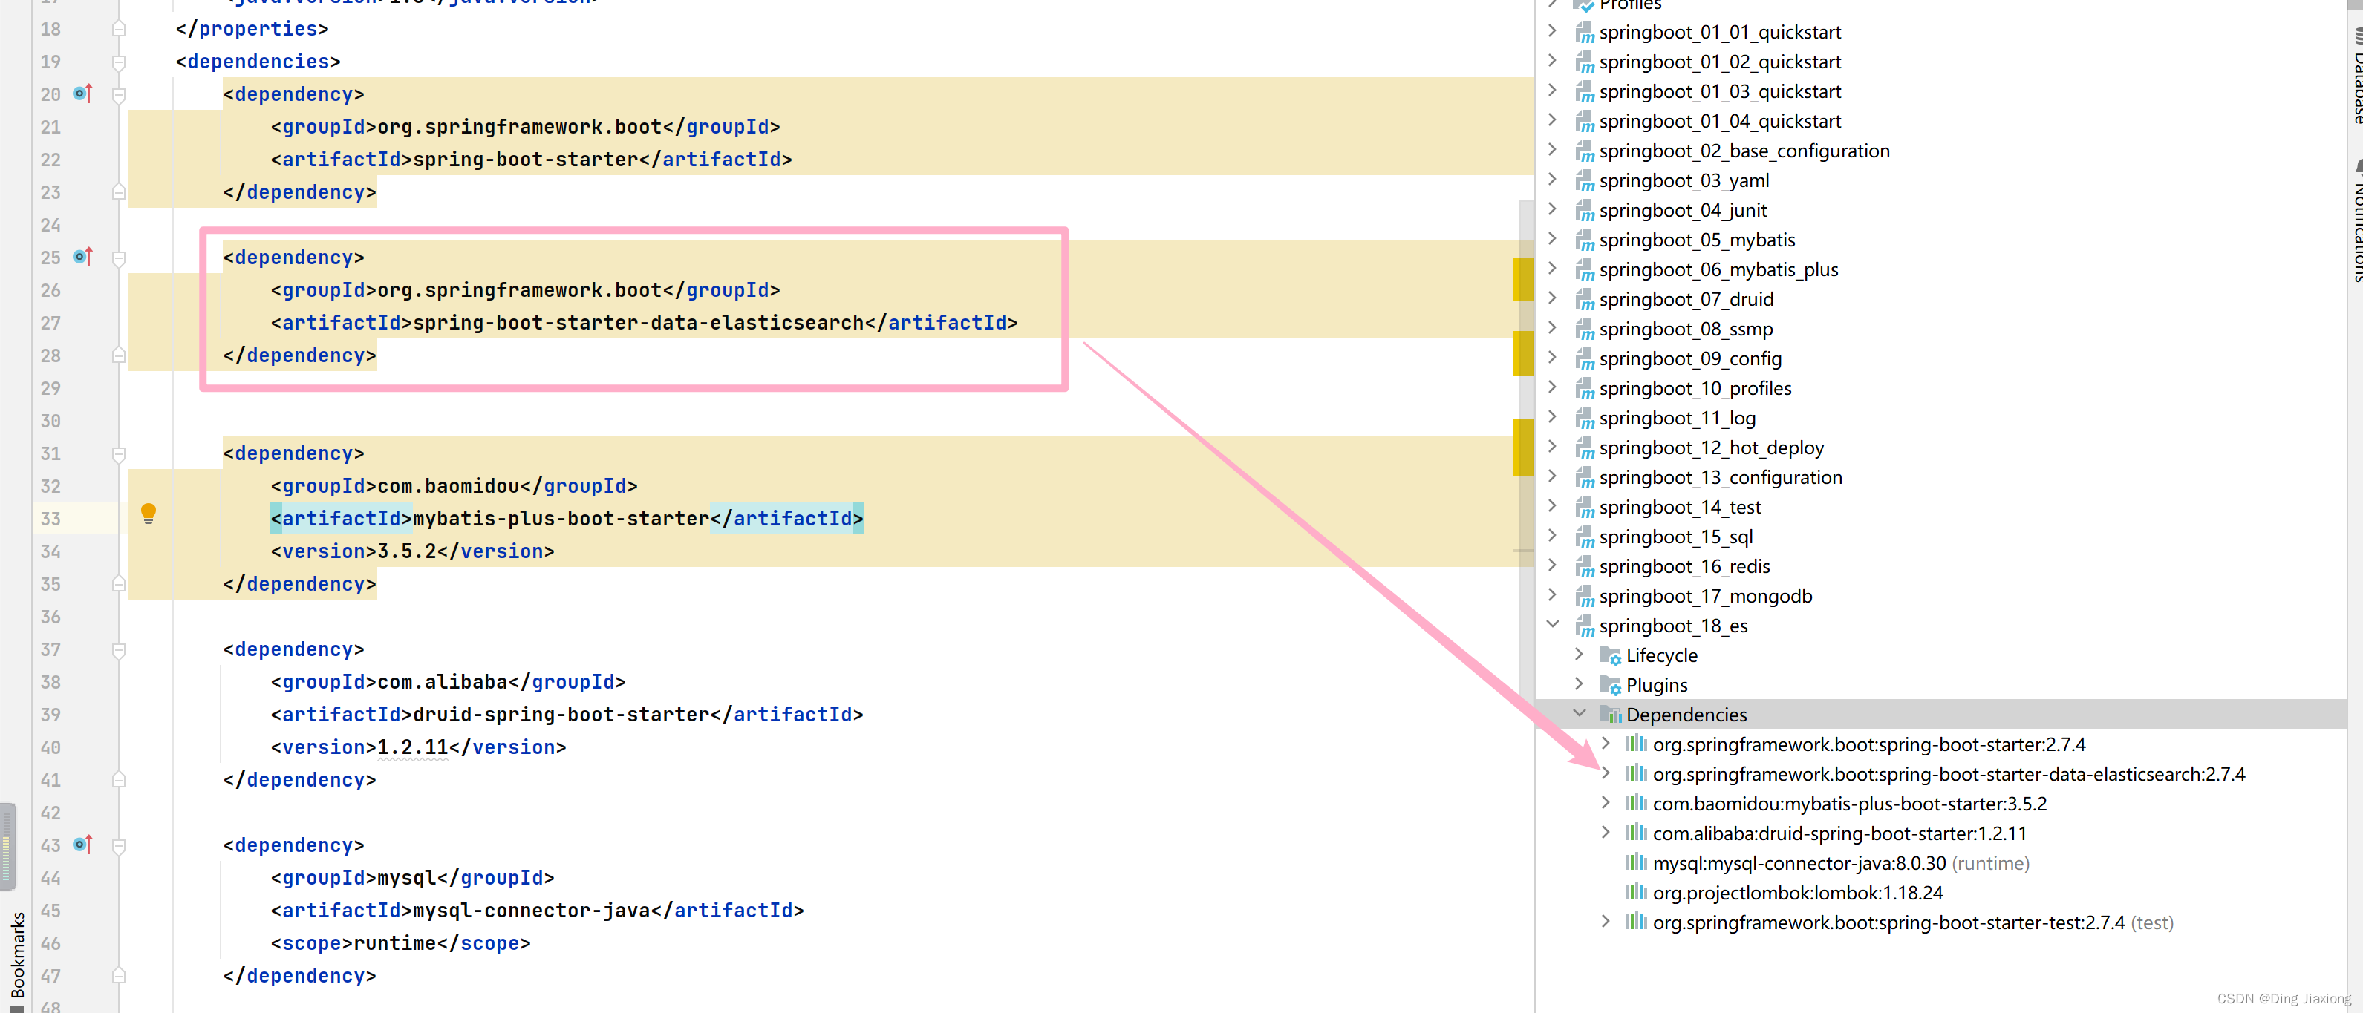
Task: Select springboot_04_junit module
Action: point(1682,211)
